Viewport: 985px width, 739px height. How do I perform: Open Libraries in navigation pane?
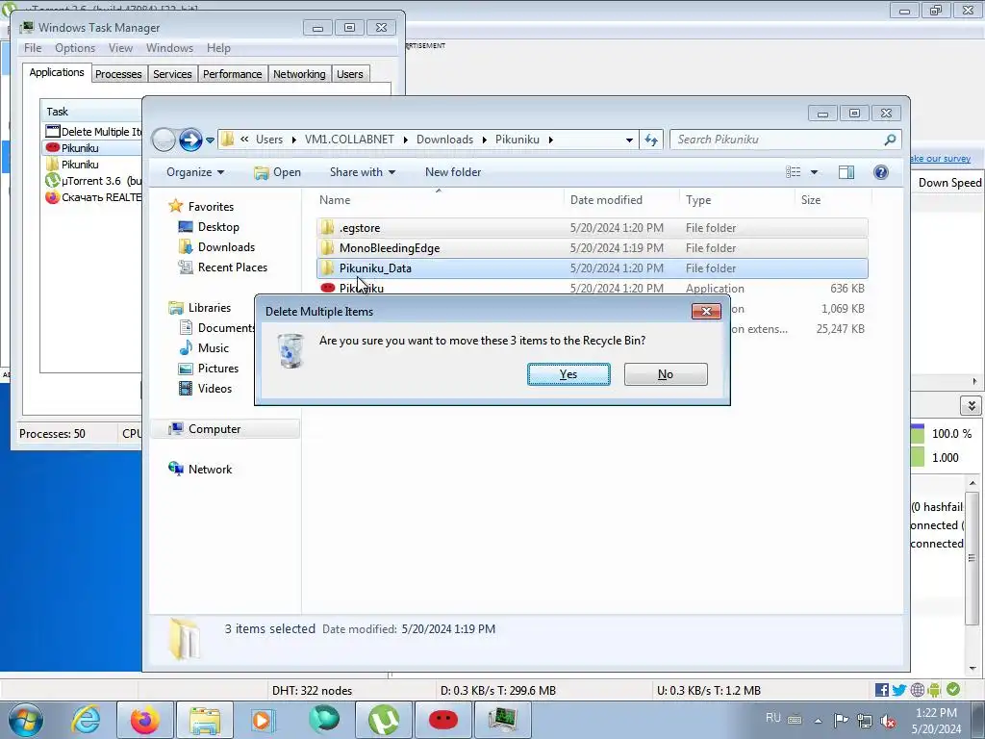point(209,307)
